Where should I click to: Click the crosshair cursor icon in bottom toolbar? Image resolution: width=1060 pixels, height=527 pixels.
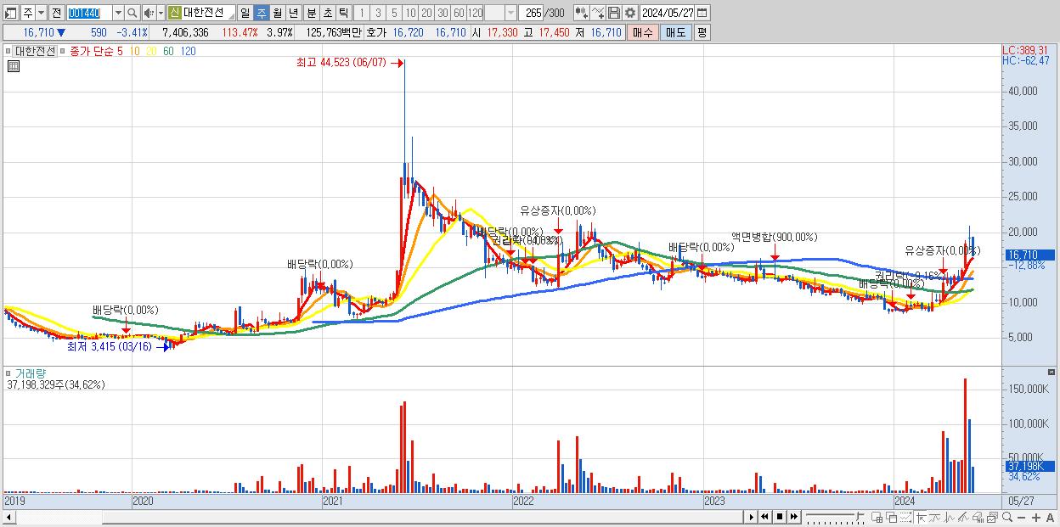(921, 517)
